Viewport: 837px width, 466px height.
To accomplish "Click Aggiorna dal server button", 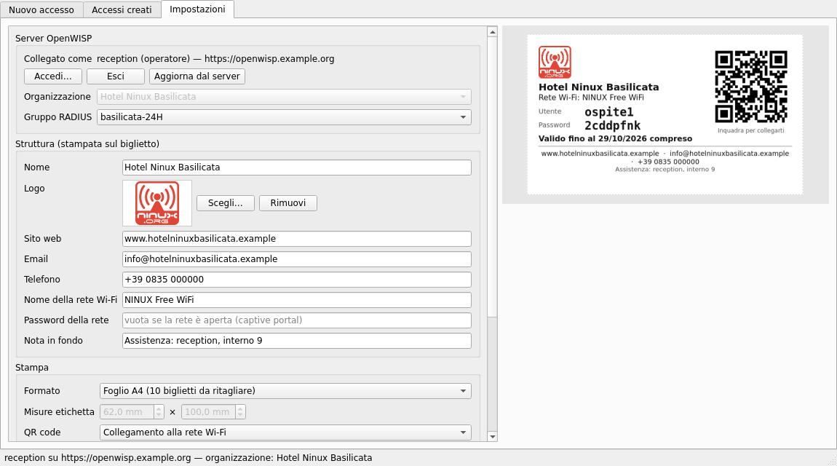I will (x=197, y=76).
